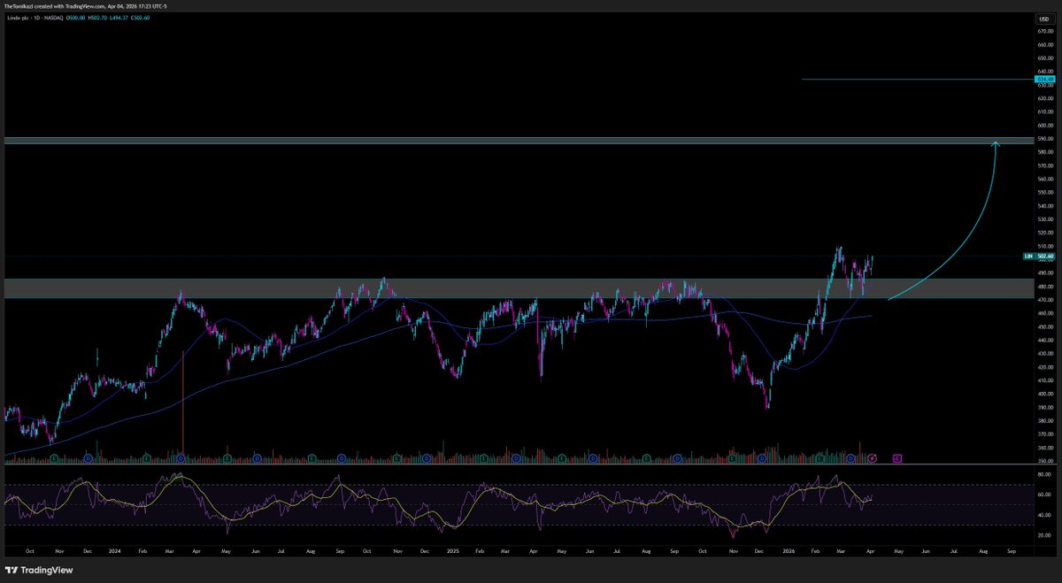
Task: Click the 2025 label on time axis
Action: click(x=452, y=550)
